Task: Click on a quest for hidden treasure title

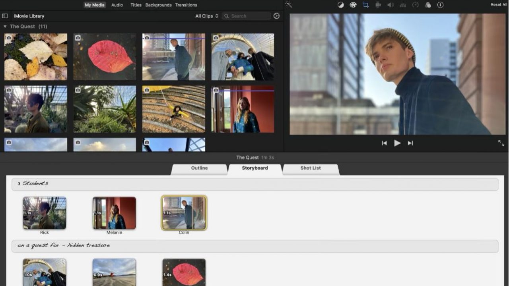Action: pyautogui.click(x=255, y=246)
